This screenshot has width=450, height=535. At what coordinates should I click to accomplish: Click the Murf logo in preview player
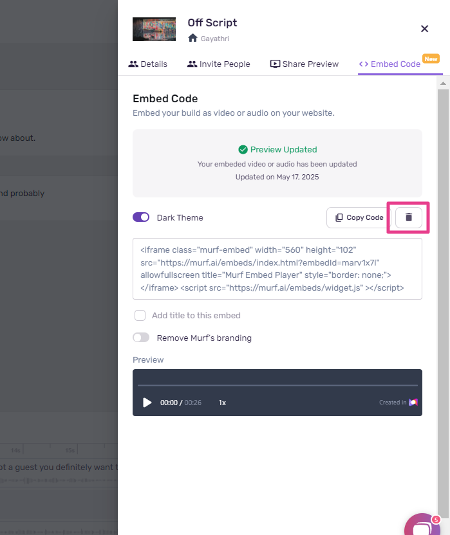[x=413, y=403]
